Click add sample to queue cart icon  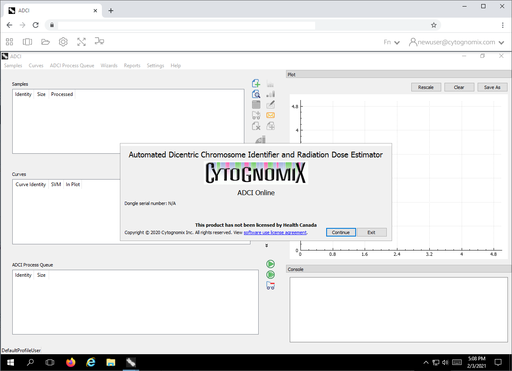[x=256, y=115]
